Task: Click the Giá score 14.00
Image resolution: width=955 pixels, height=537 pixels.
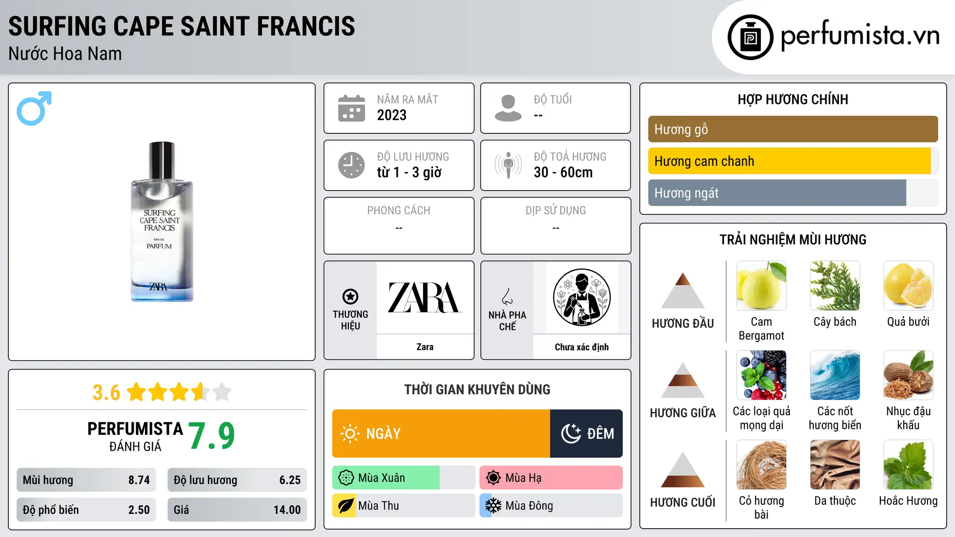Action: click(237, 509)
